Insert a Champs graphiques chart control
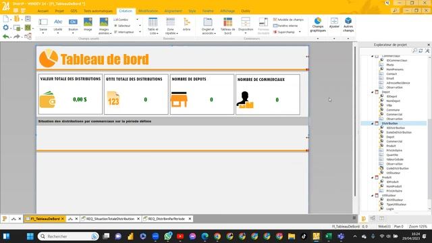432x243 pixels. pyautogui.click(x=318, y=25)
